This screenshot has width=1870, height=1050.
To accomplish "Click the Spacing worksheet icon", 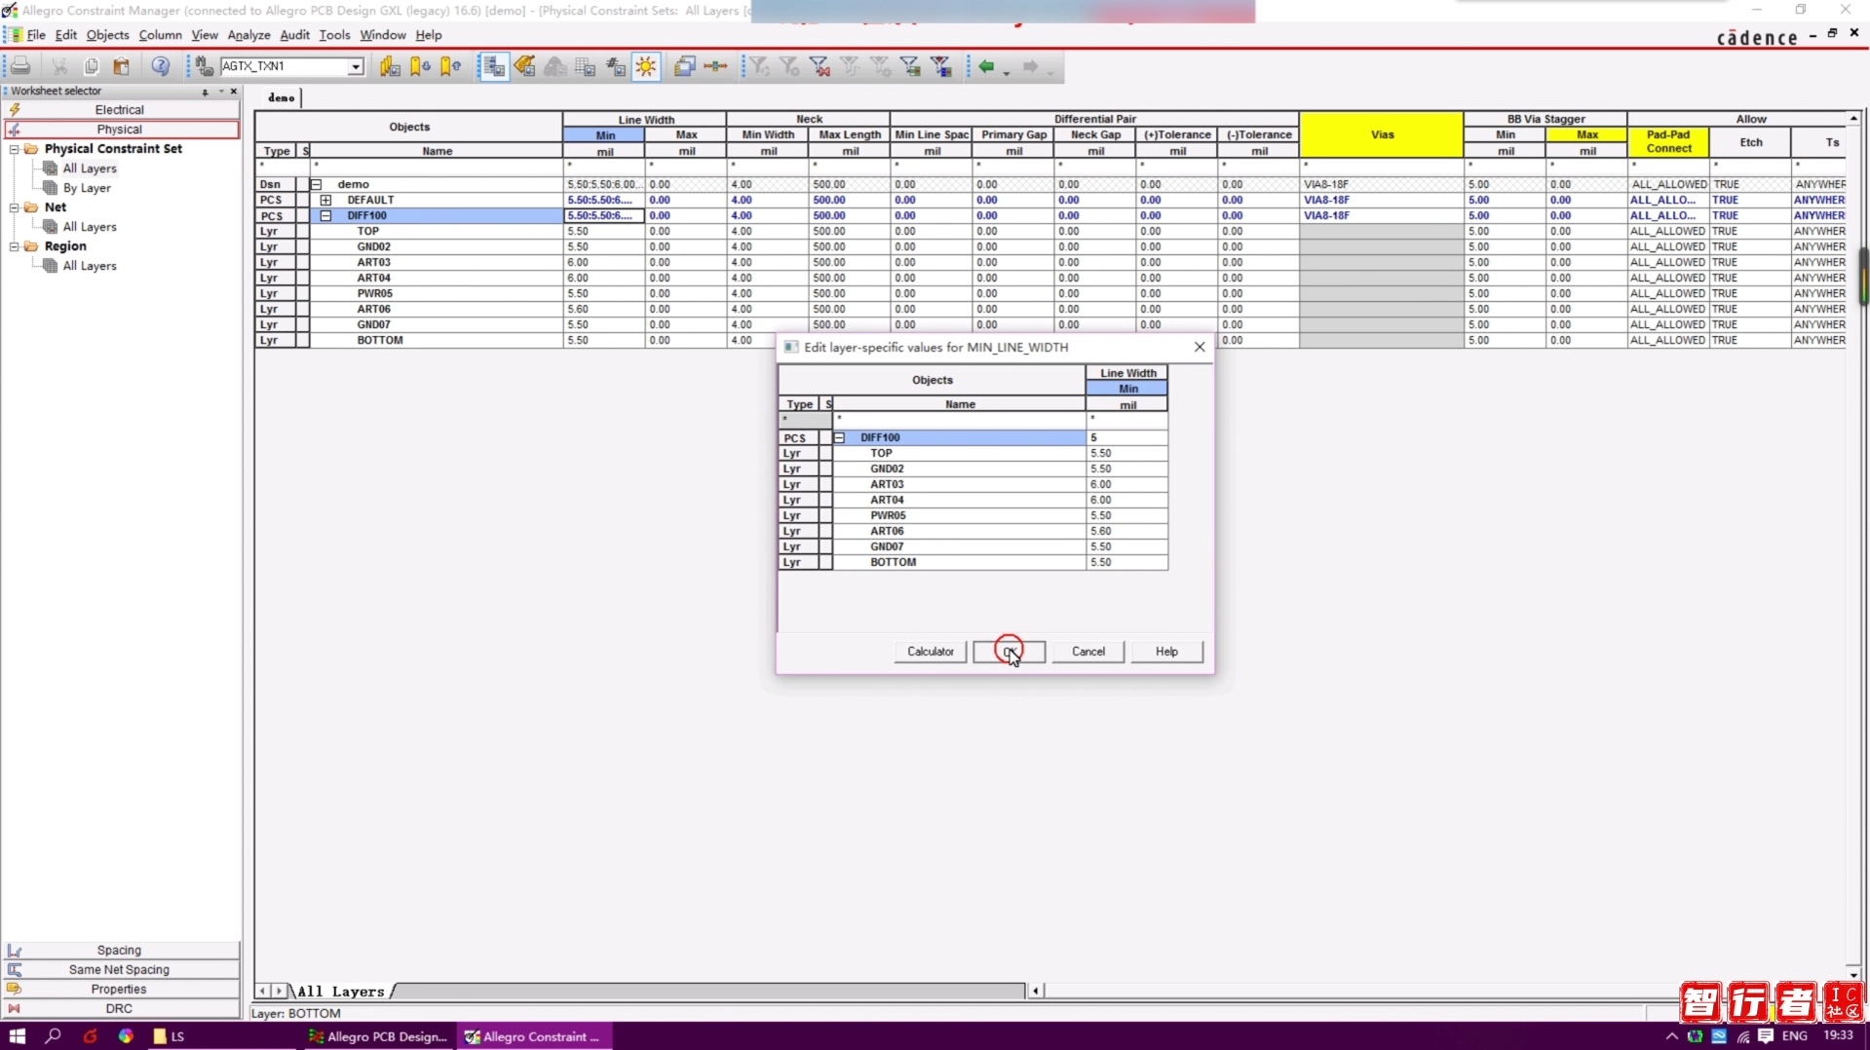I will (x=15, y=951).
